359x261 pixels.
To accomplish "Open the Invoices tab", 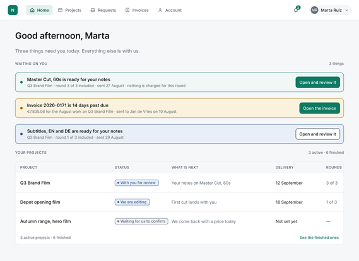I will [137, 10].
